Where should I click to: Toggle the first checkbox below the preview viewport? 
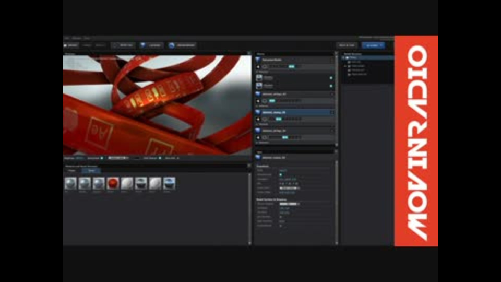[x=102, y=158]
